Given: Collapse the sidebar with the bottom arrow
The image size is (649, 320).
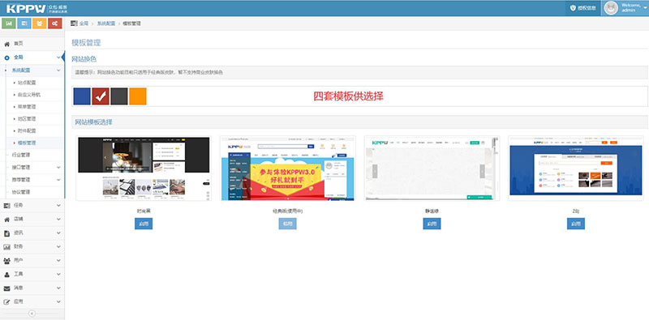Looking at the screenshot, I should 32,314.
